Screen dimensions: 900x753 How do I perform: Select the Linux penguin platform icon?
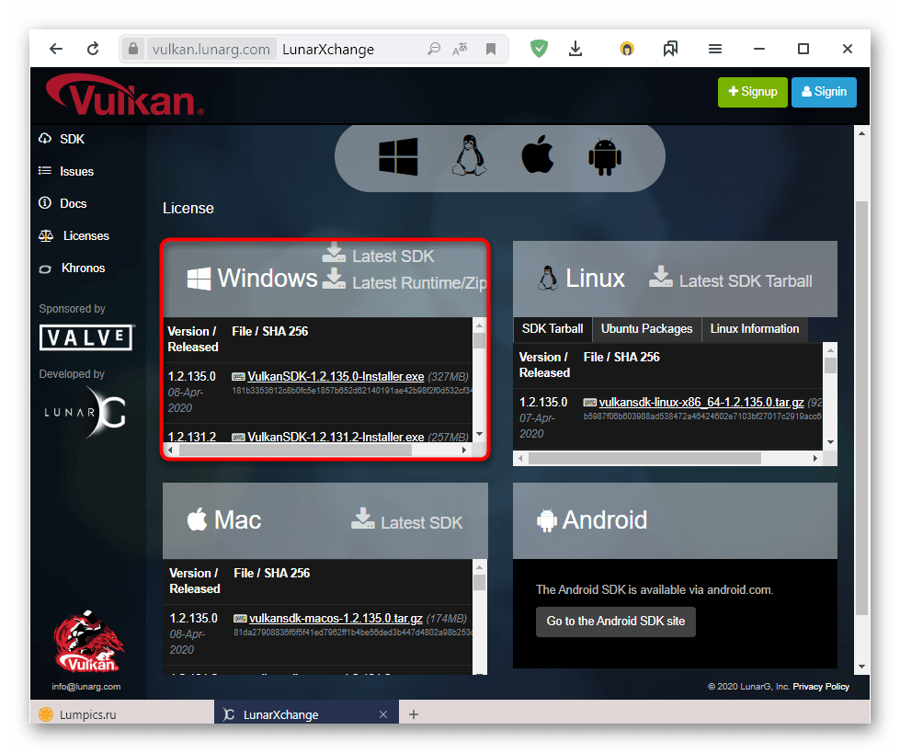[x=470, y=155]
